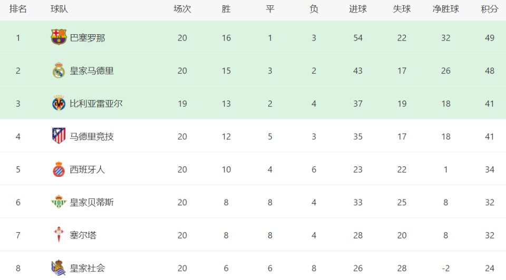Click the 西班牙人 team name

[x=87, y=169]
